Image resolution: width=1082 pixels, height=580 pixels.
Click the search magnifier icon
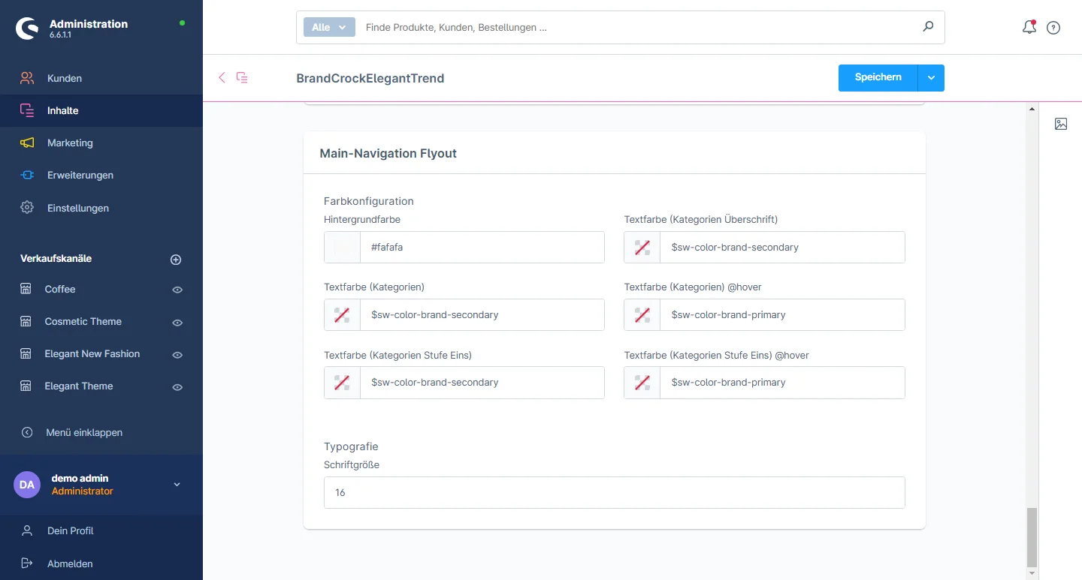coord(928,27)
